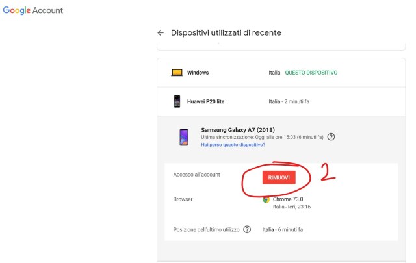Click the Windows laptop icon

[x=176, y=73]
